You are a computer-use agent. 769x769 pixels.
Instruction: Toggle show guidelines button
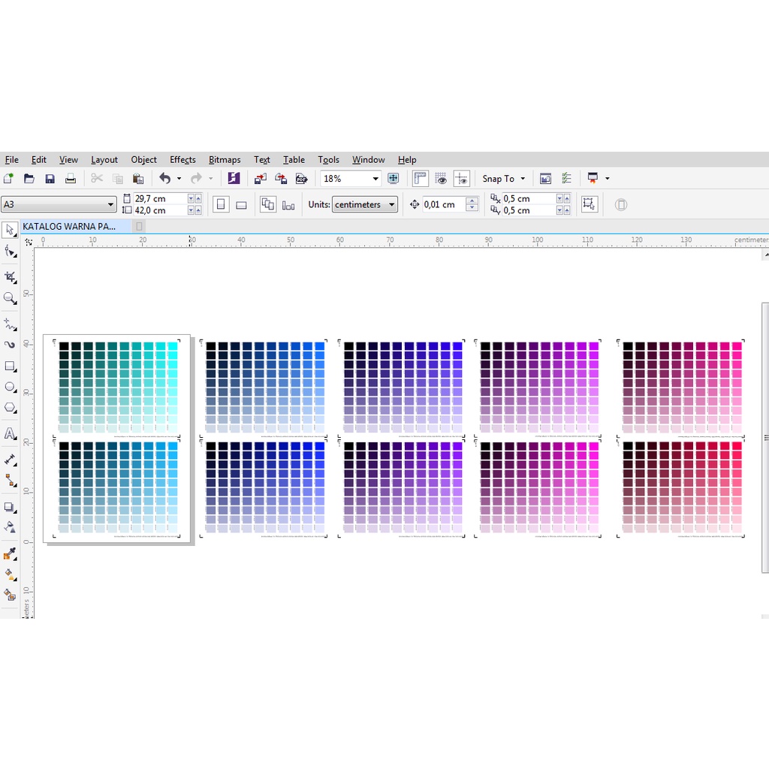point(462,179)
